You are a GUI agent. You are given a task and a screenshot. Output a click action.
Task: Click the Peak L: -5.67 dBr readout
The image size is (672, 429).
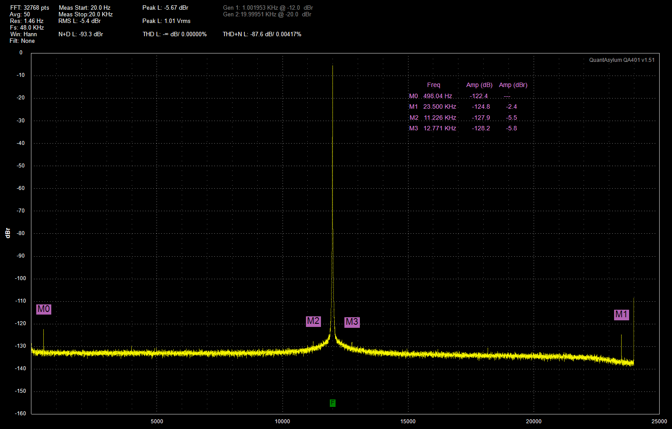tap(165, 8)
